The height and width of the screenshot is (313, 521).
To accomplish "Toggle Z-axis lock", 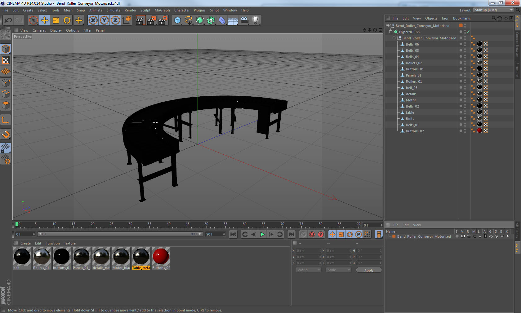I will pos(115,20).
